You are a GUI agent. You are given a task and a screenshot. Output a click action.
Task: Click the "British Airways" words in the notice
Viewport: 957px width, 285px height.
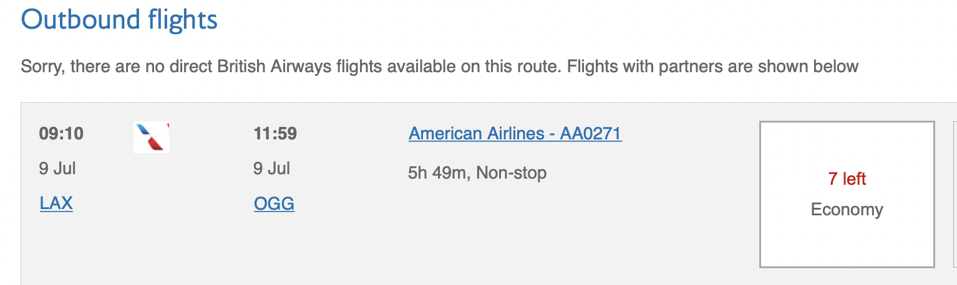click(x=276, y=66)
